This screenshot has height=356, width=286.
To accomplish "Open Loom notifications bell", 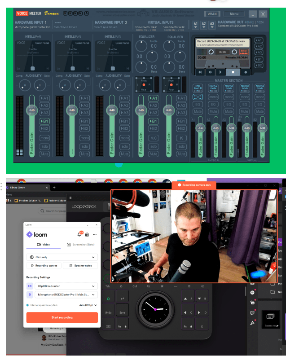I will click(80, 234).
